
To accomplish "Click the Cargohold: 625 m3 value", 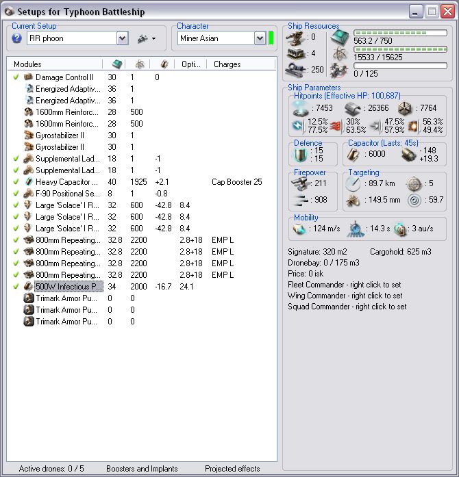I will tap(401, 252).
